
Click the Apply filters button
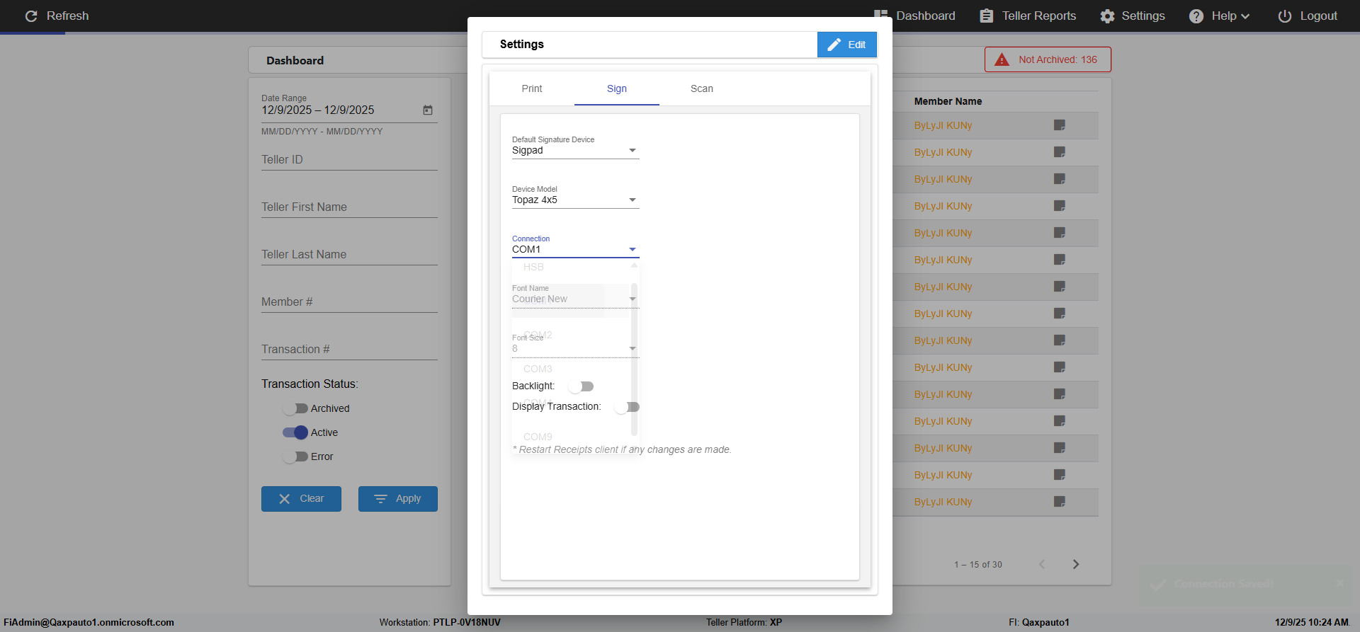pos(398,499)
